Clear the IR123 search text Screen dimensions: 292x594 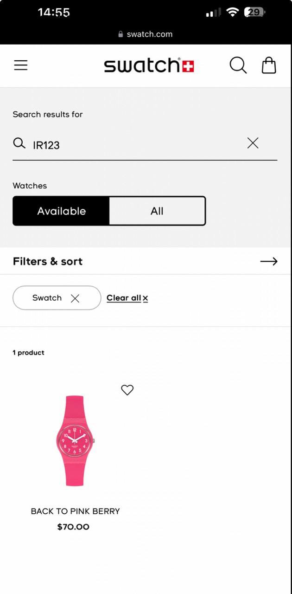click(x=253, y=143)
